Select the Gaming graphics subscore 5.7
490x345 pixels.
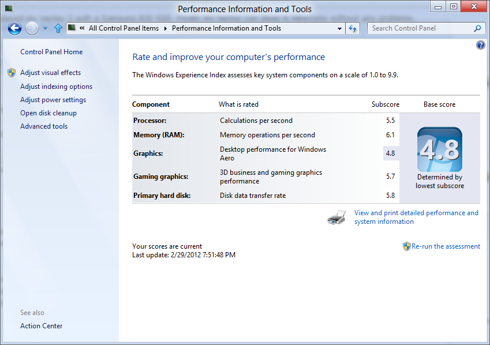pyautogui.click(x=390, y=177)
